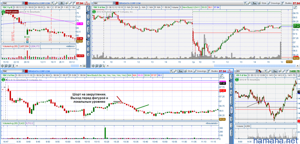Open share/tools icon in daily chart toolbar
This screenshot has height=144, width=300.
(52, 3)
